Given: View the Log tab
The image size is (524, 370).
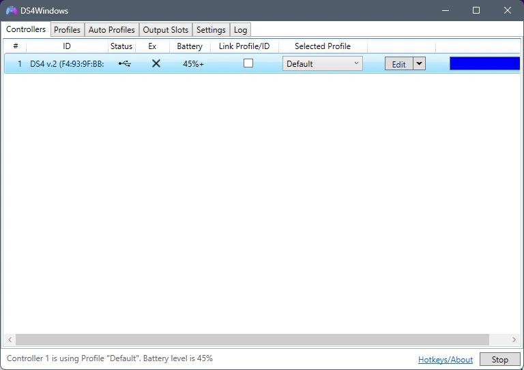Looking at the screenshot, I should [240, 30].
